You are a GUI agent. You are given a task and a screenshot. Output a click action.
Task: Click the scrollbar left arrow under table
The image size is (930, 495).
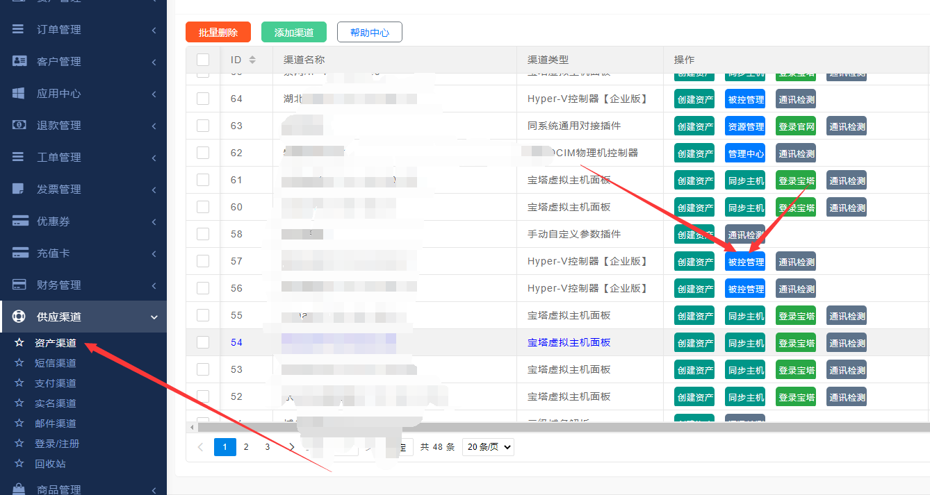pyautogui.click(x=192, y=427)
